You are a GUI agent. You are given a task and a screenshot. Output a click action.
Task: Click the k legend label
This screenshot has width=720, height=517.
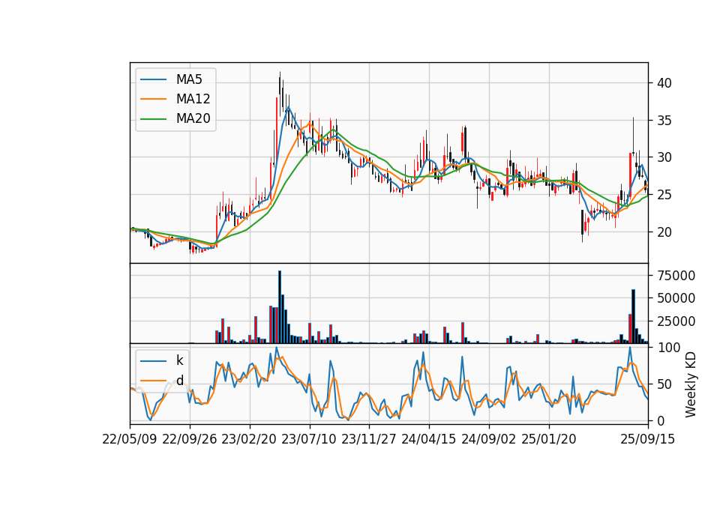[x=179, y=360]
